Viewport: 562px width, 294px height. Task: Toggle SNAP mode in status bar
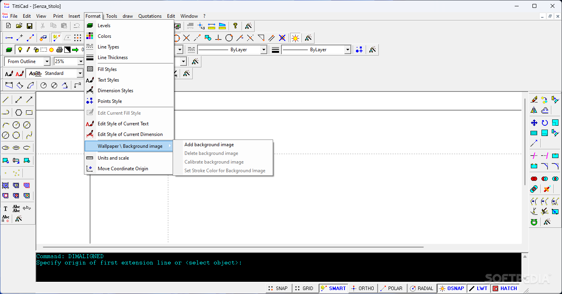278,288
